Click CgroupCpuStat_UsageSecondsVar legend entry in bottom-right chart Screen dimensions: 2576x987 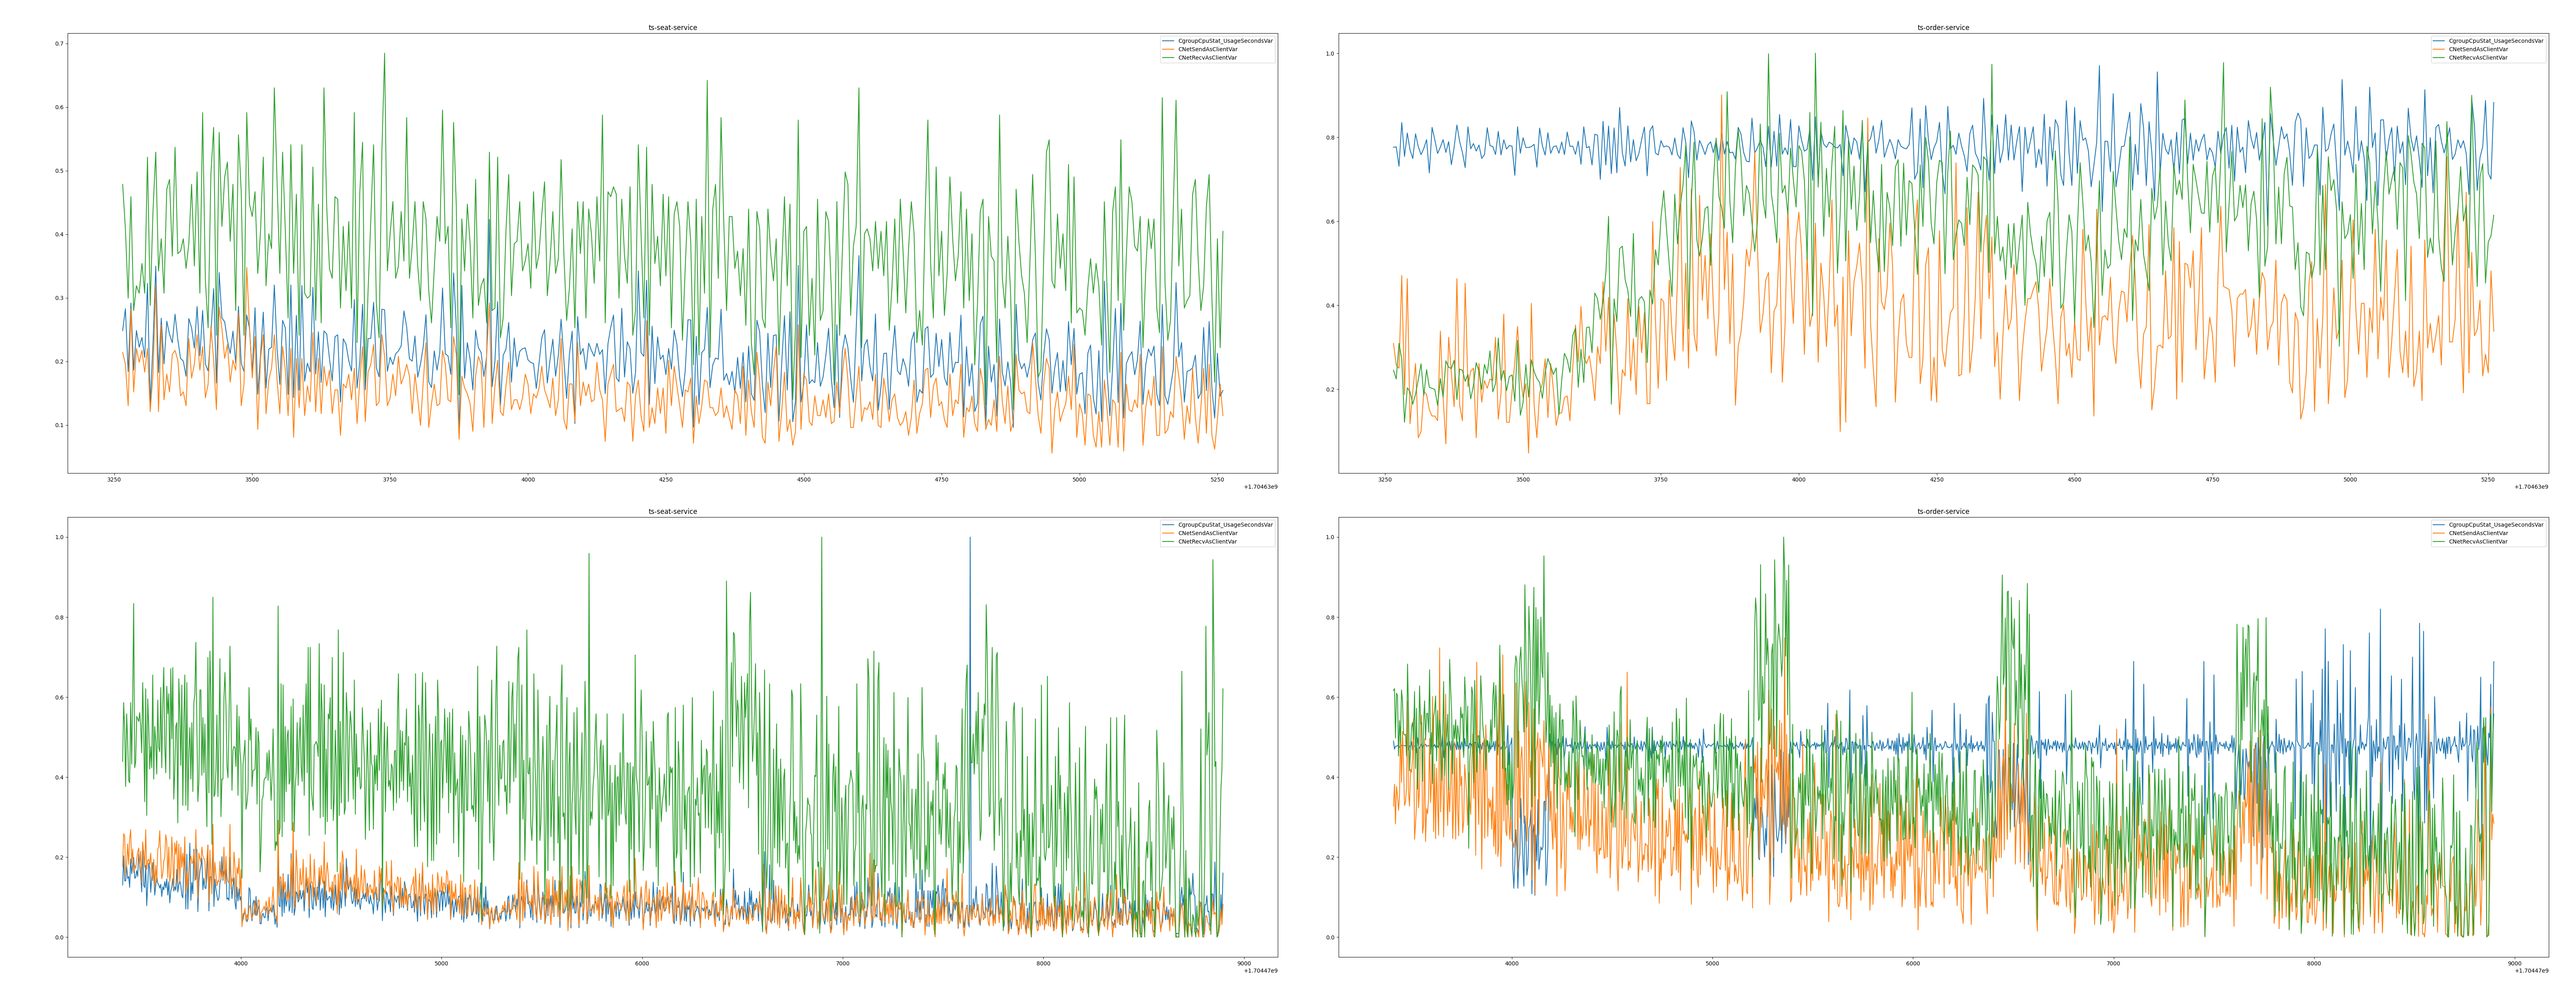(2496, 524)
